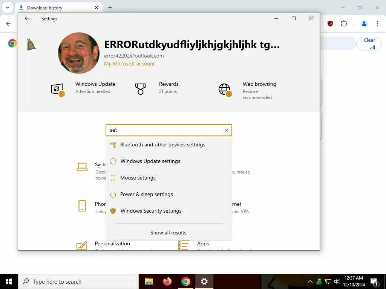
Task: Open System category laptop icon
Action: point(82,167)
